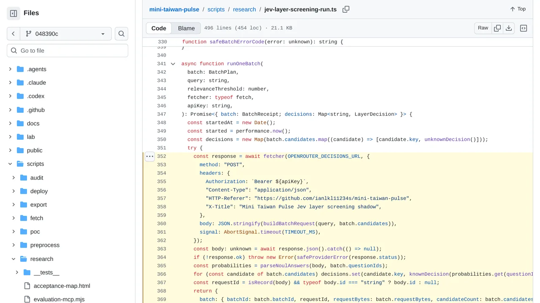Viewport: 540px width, 303px height.
Task: Switch to the Blame tab
Action: click(186, 28)
